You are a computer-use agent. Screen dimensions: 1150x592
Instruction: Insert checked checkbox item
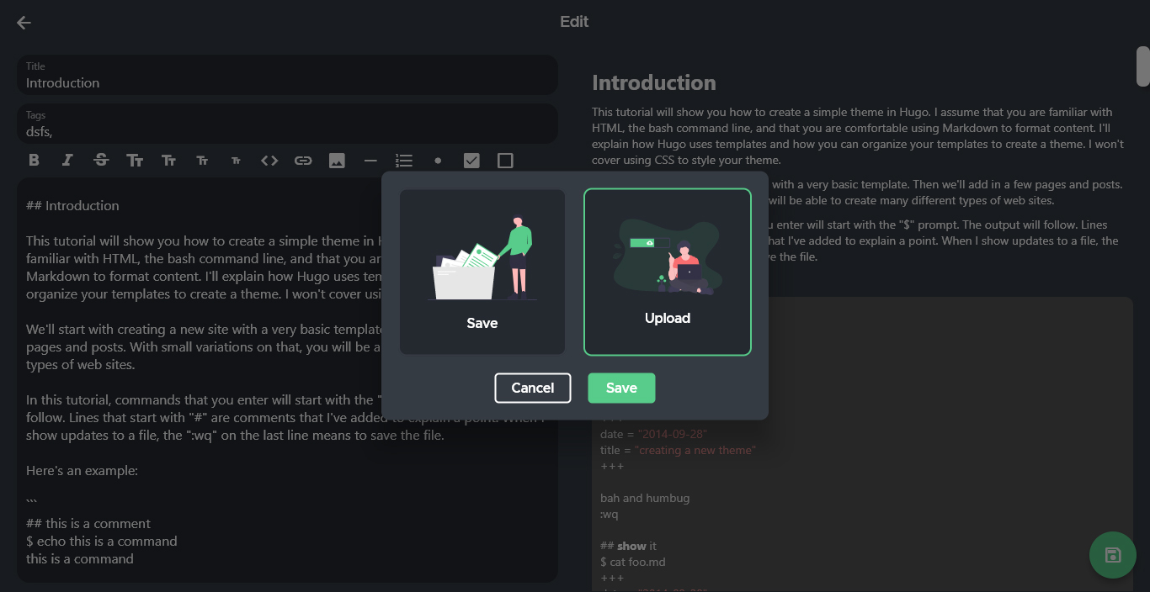pos(471,161)
